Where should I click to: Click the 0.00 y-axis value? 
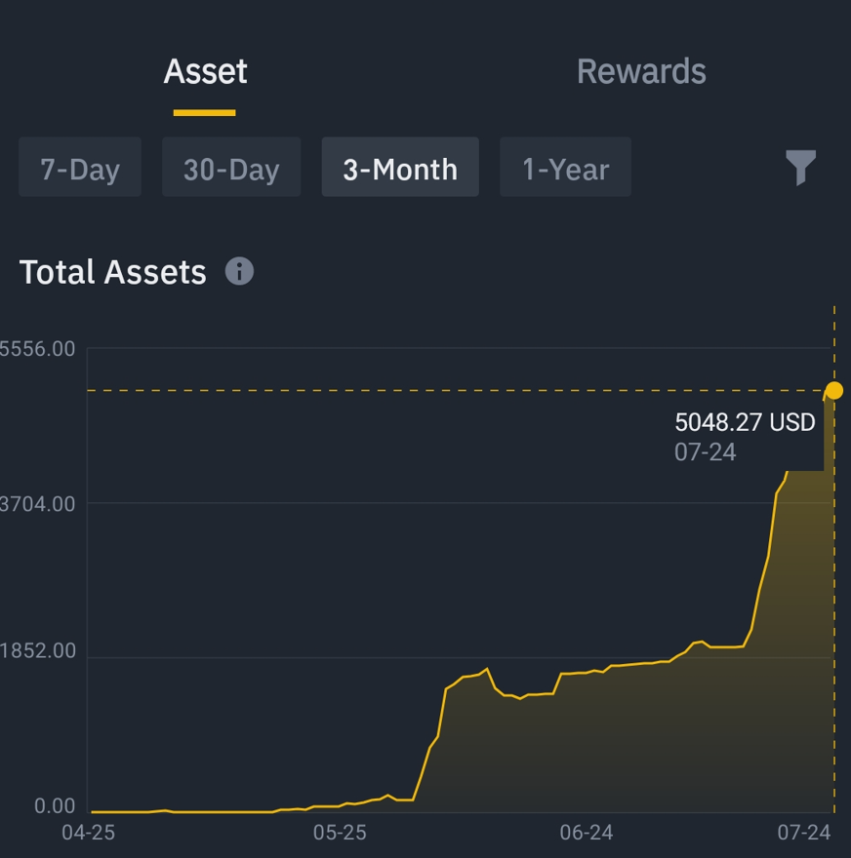tap(55, 806)
